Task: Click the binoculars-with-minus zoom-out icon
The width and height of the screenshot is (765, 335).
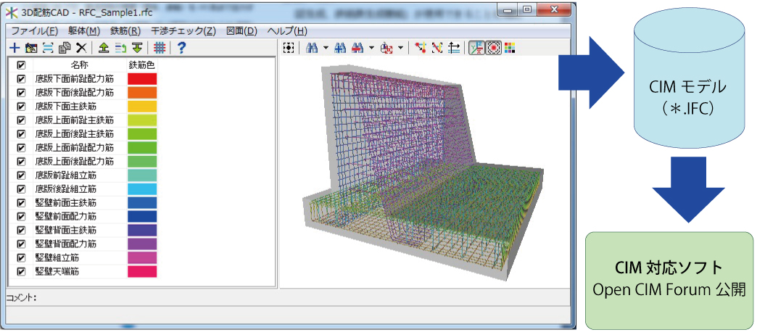Action: tap(357, 48)
